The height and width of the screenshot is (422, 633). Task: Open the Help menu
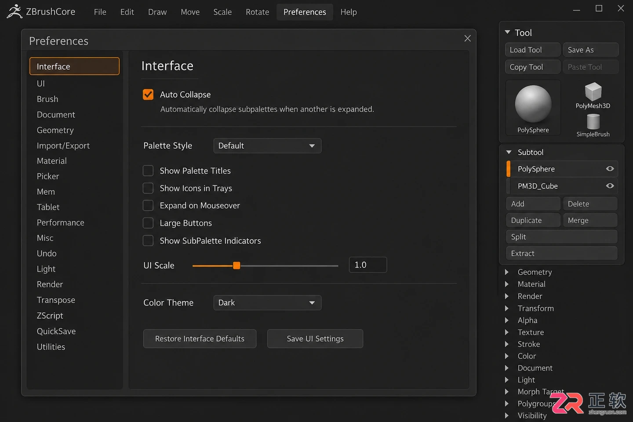pyautogui.click(x=349, y=12)
